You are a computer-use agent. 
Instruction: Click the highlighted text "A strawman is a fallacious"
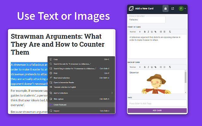(x=29, y=65)
